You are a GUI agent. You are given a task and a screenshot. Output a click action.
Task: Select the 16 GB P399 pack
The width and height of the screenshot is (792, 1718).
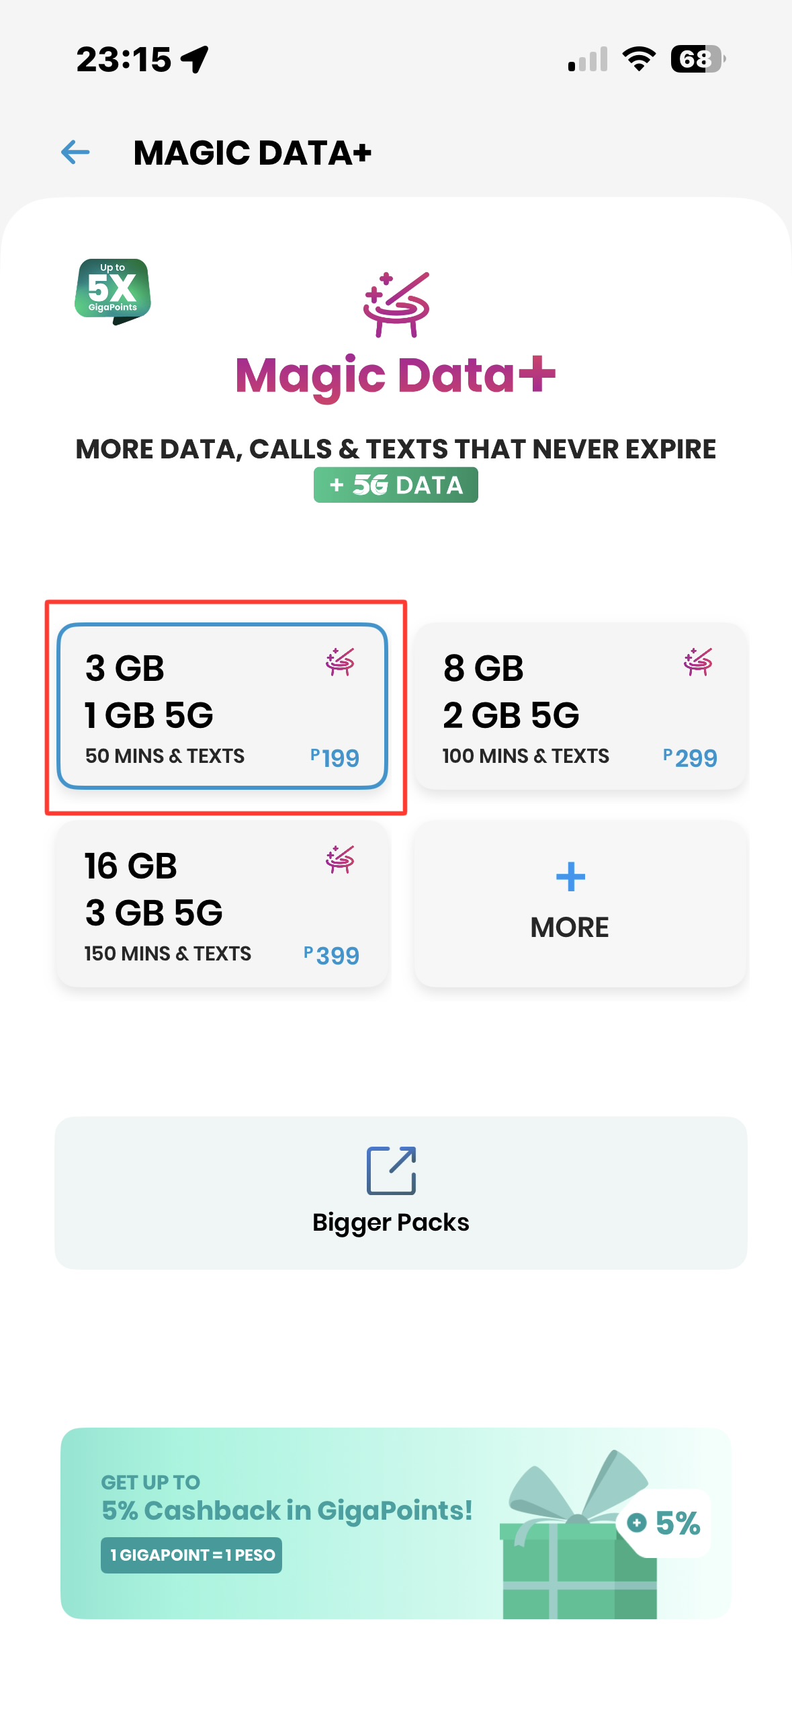click(x=222, y=904)
